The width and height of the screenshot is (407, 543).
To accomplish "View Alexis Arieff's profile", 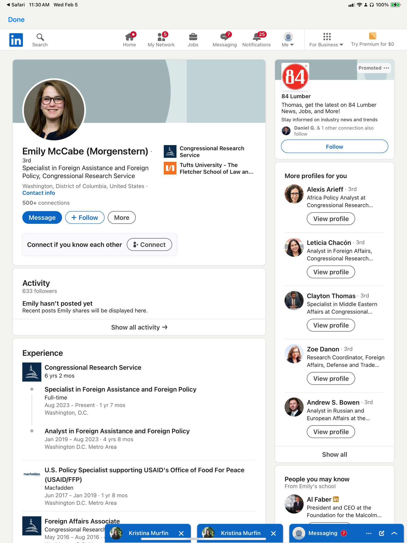I will (x=331, y=219).
